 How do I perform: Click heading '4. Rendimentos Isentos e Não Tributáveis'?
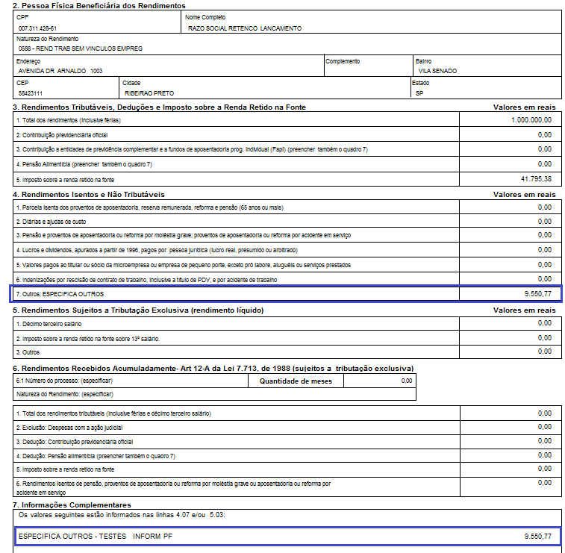[89, 195]
